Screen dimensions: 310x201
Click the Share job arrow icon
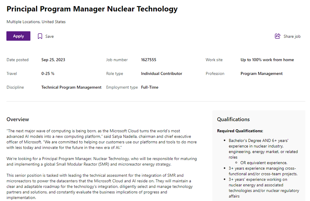click(277, 36)
